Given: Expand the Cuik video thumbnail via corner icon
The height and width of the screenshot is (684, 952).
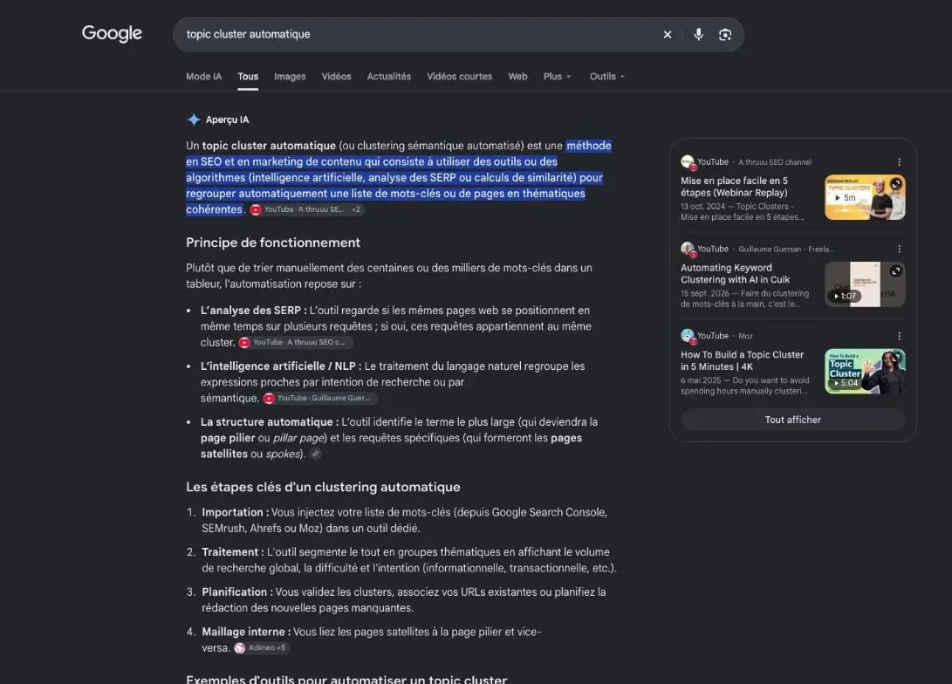Looking at the screenshot, I should tap(896, 270).
